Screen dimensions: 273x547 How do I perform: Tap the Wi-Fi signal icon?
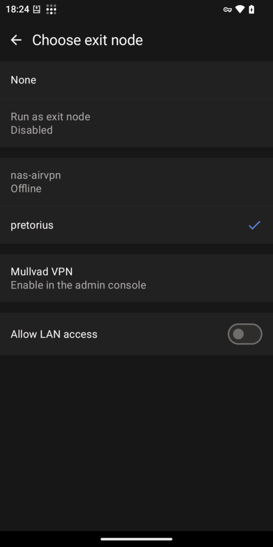[x=240, y=10]
